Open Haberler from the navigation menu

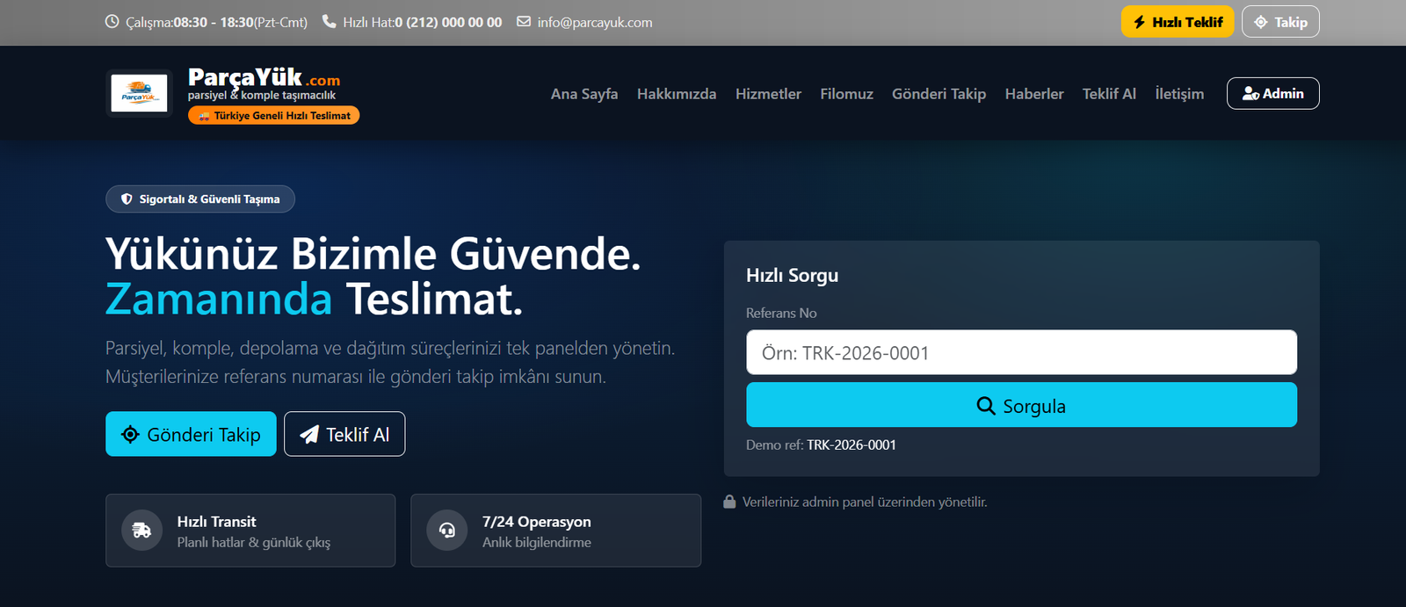(1033, 94)
